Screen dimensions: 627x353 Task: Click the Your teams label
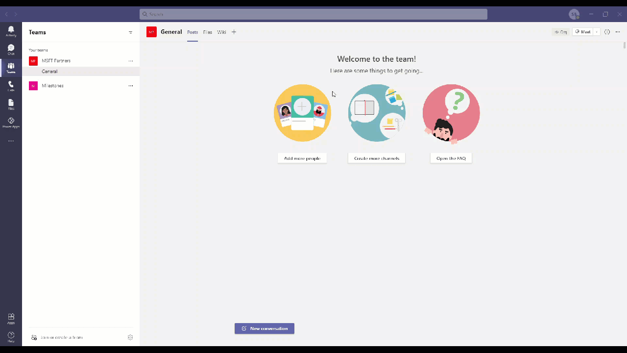coord(38,50)
